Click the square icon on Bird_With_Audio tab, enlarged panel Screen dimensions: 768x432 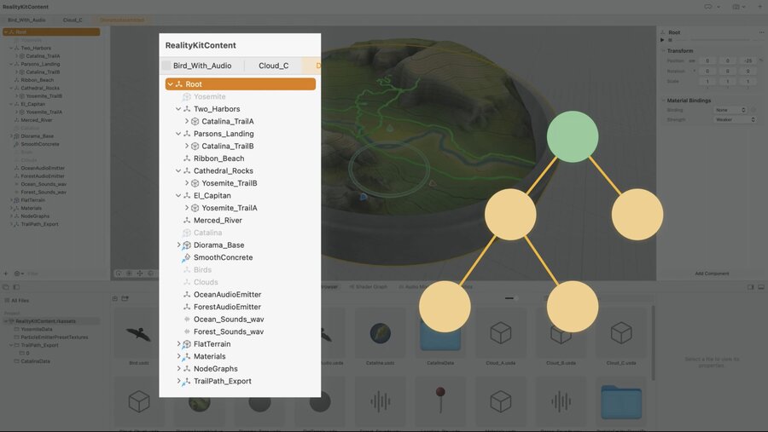(x=166, y=66)
